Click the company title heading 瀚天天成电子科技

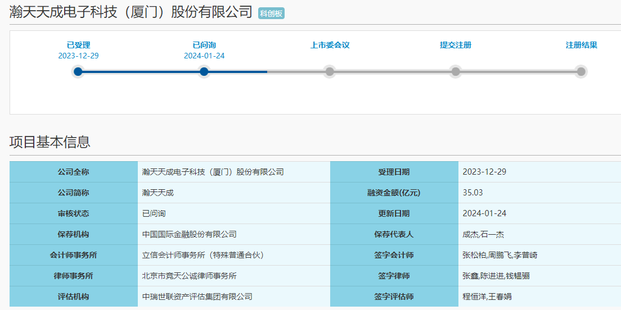tap(130, 12)
